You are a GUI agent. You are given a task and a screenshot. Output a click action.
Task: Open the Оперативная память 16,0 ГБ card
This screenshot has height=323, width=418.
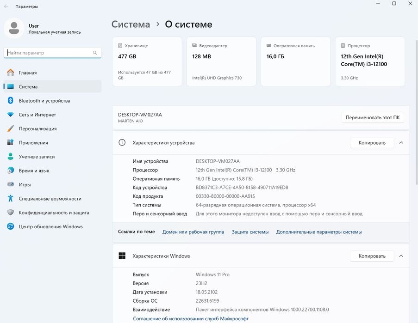[x=296, y=61]
